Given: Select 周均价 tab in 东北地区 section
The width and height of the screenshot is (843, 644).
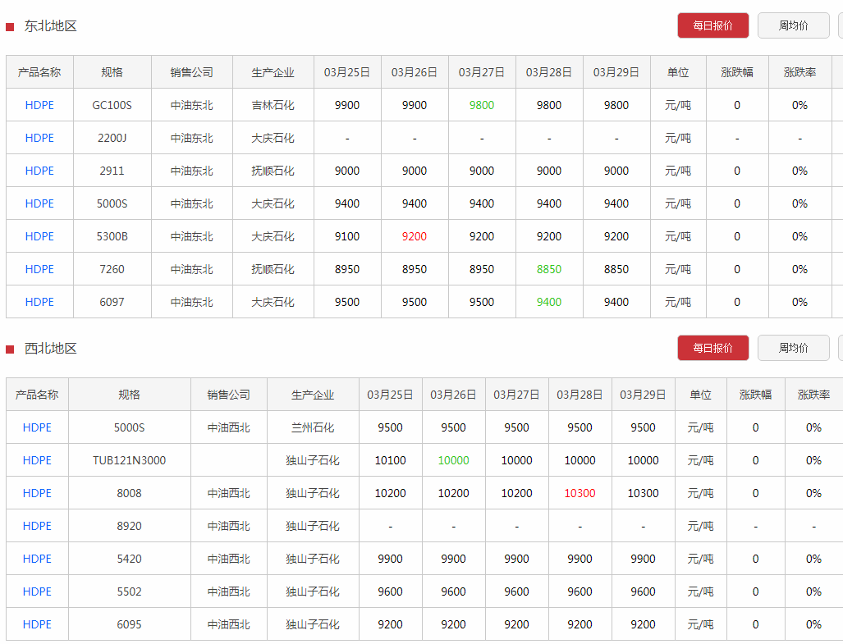Looking at the screenshot, I should click(794, 25).
